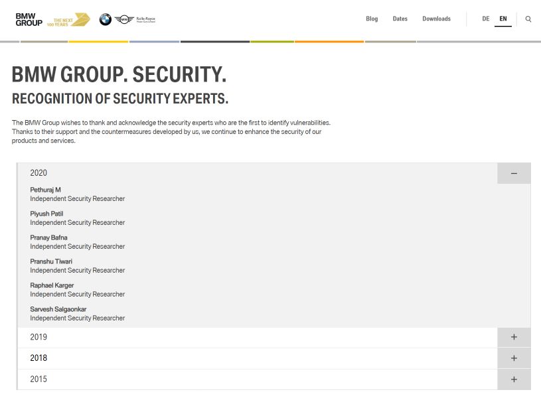Image resolution: width=541 pixels, height=402 pixels.
Task: Expand the 2015 section plus button
Action: coord(514,379)
